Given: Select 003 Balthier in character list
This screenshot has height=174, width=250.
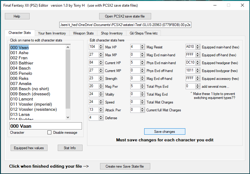Looking at the screenshot, I should click(x=22, y=63).
